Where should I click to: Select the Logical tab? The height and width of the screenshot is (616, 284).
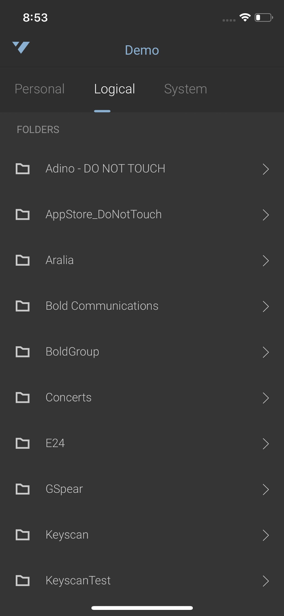coord(114,89)
